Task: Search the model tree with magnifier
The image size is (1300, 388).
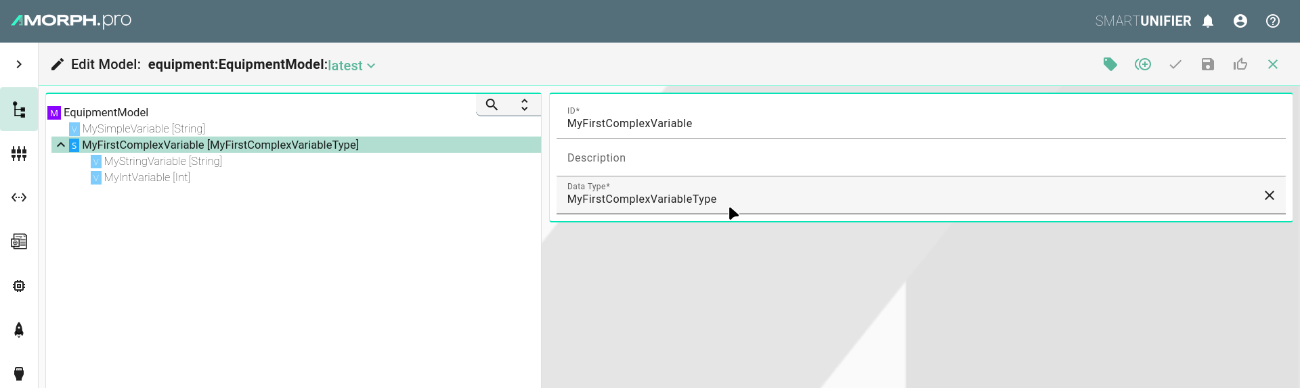Action: [492, 105]
